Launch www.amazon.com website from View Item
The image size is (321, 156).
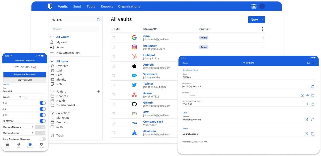pyautogui.click(x=306, y=119)
